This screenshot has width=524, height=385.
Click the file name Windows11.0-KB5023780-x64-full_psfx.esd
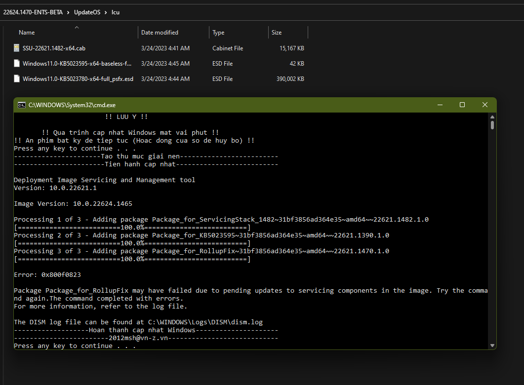tap(78, 79)
